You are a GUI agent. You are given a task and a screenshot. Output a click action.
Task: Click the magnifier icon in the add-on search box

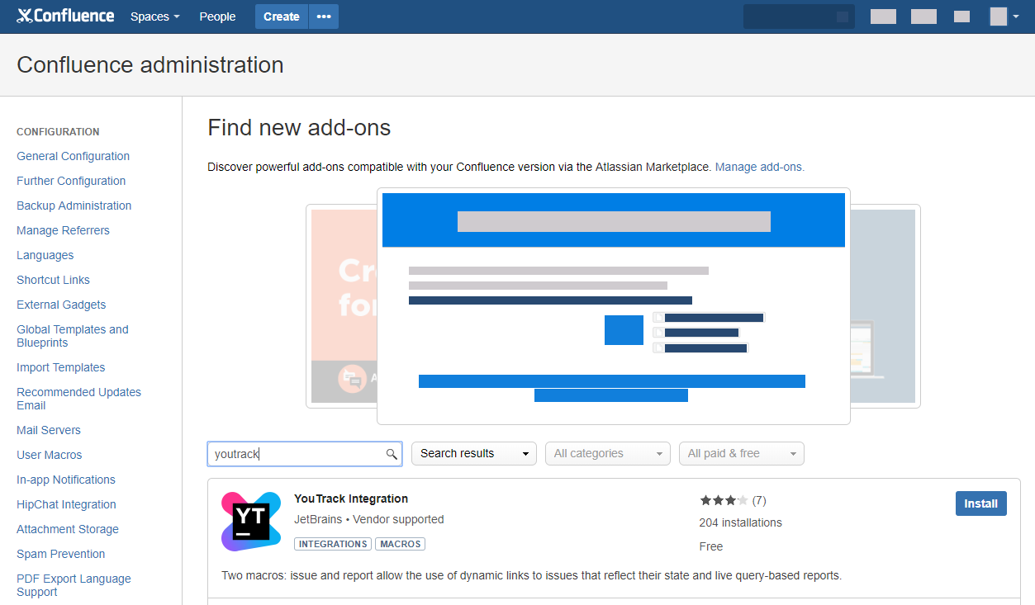[391, 453]
